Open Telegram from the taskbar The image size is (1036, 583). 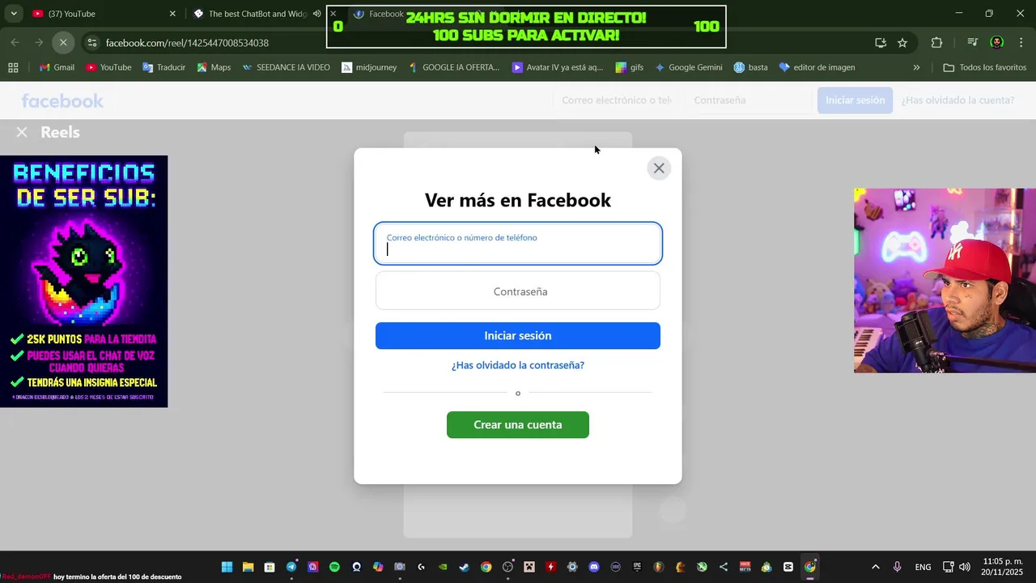[291, 567]
